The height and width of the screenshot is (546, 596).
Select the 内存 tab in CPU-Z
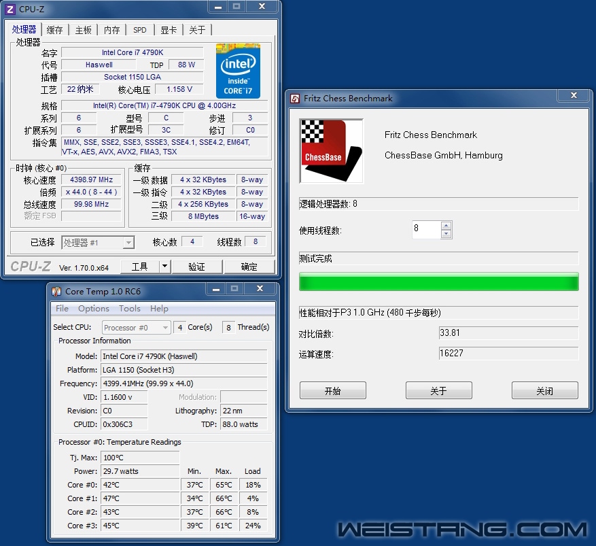[x=111, y=30]
